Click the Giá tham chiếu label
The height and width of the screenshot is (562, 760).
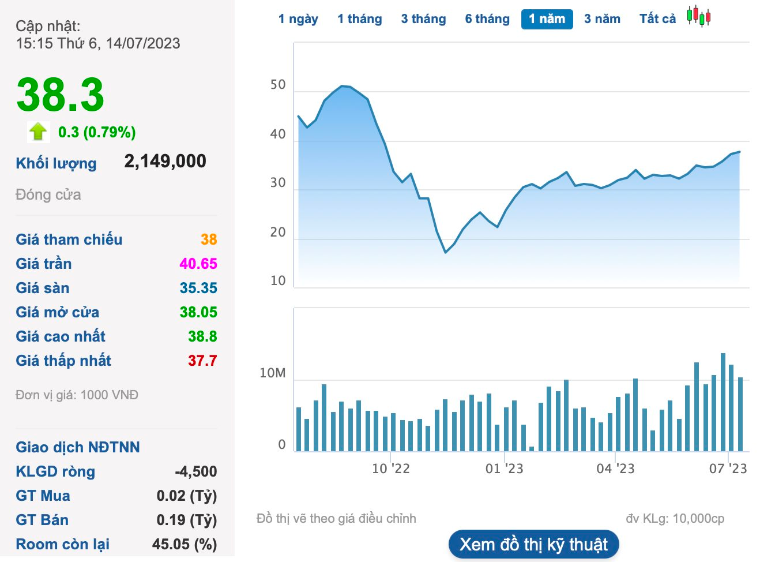click(69, 239)
